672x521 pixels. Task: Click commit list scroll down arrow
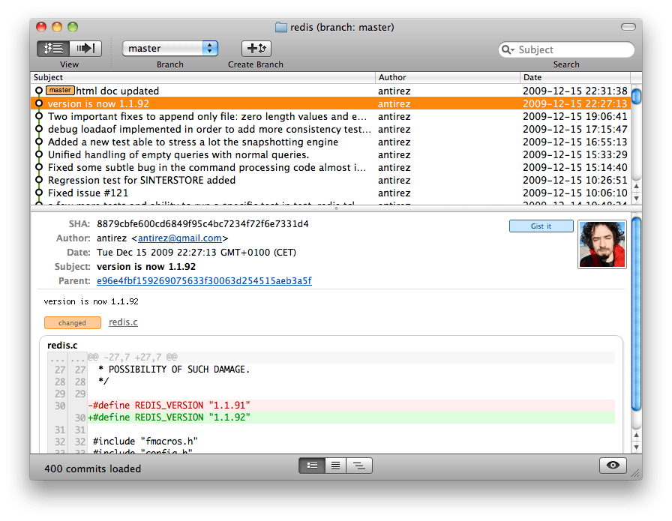(637, 198)
